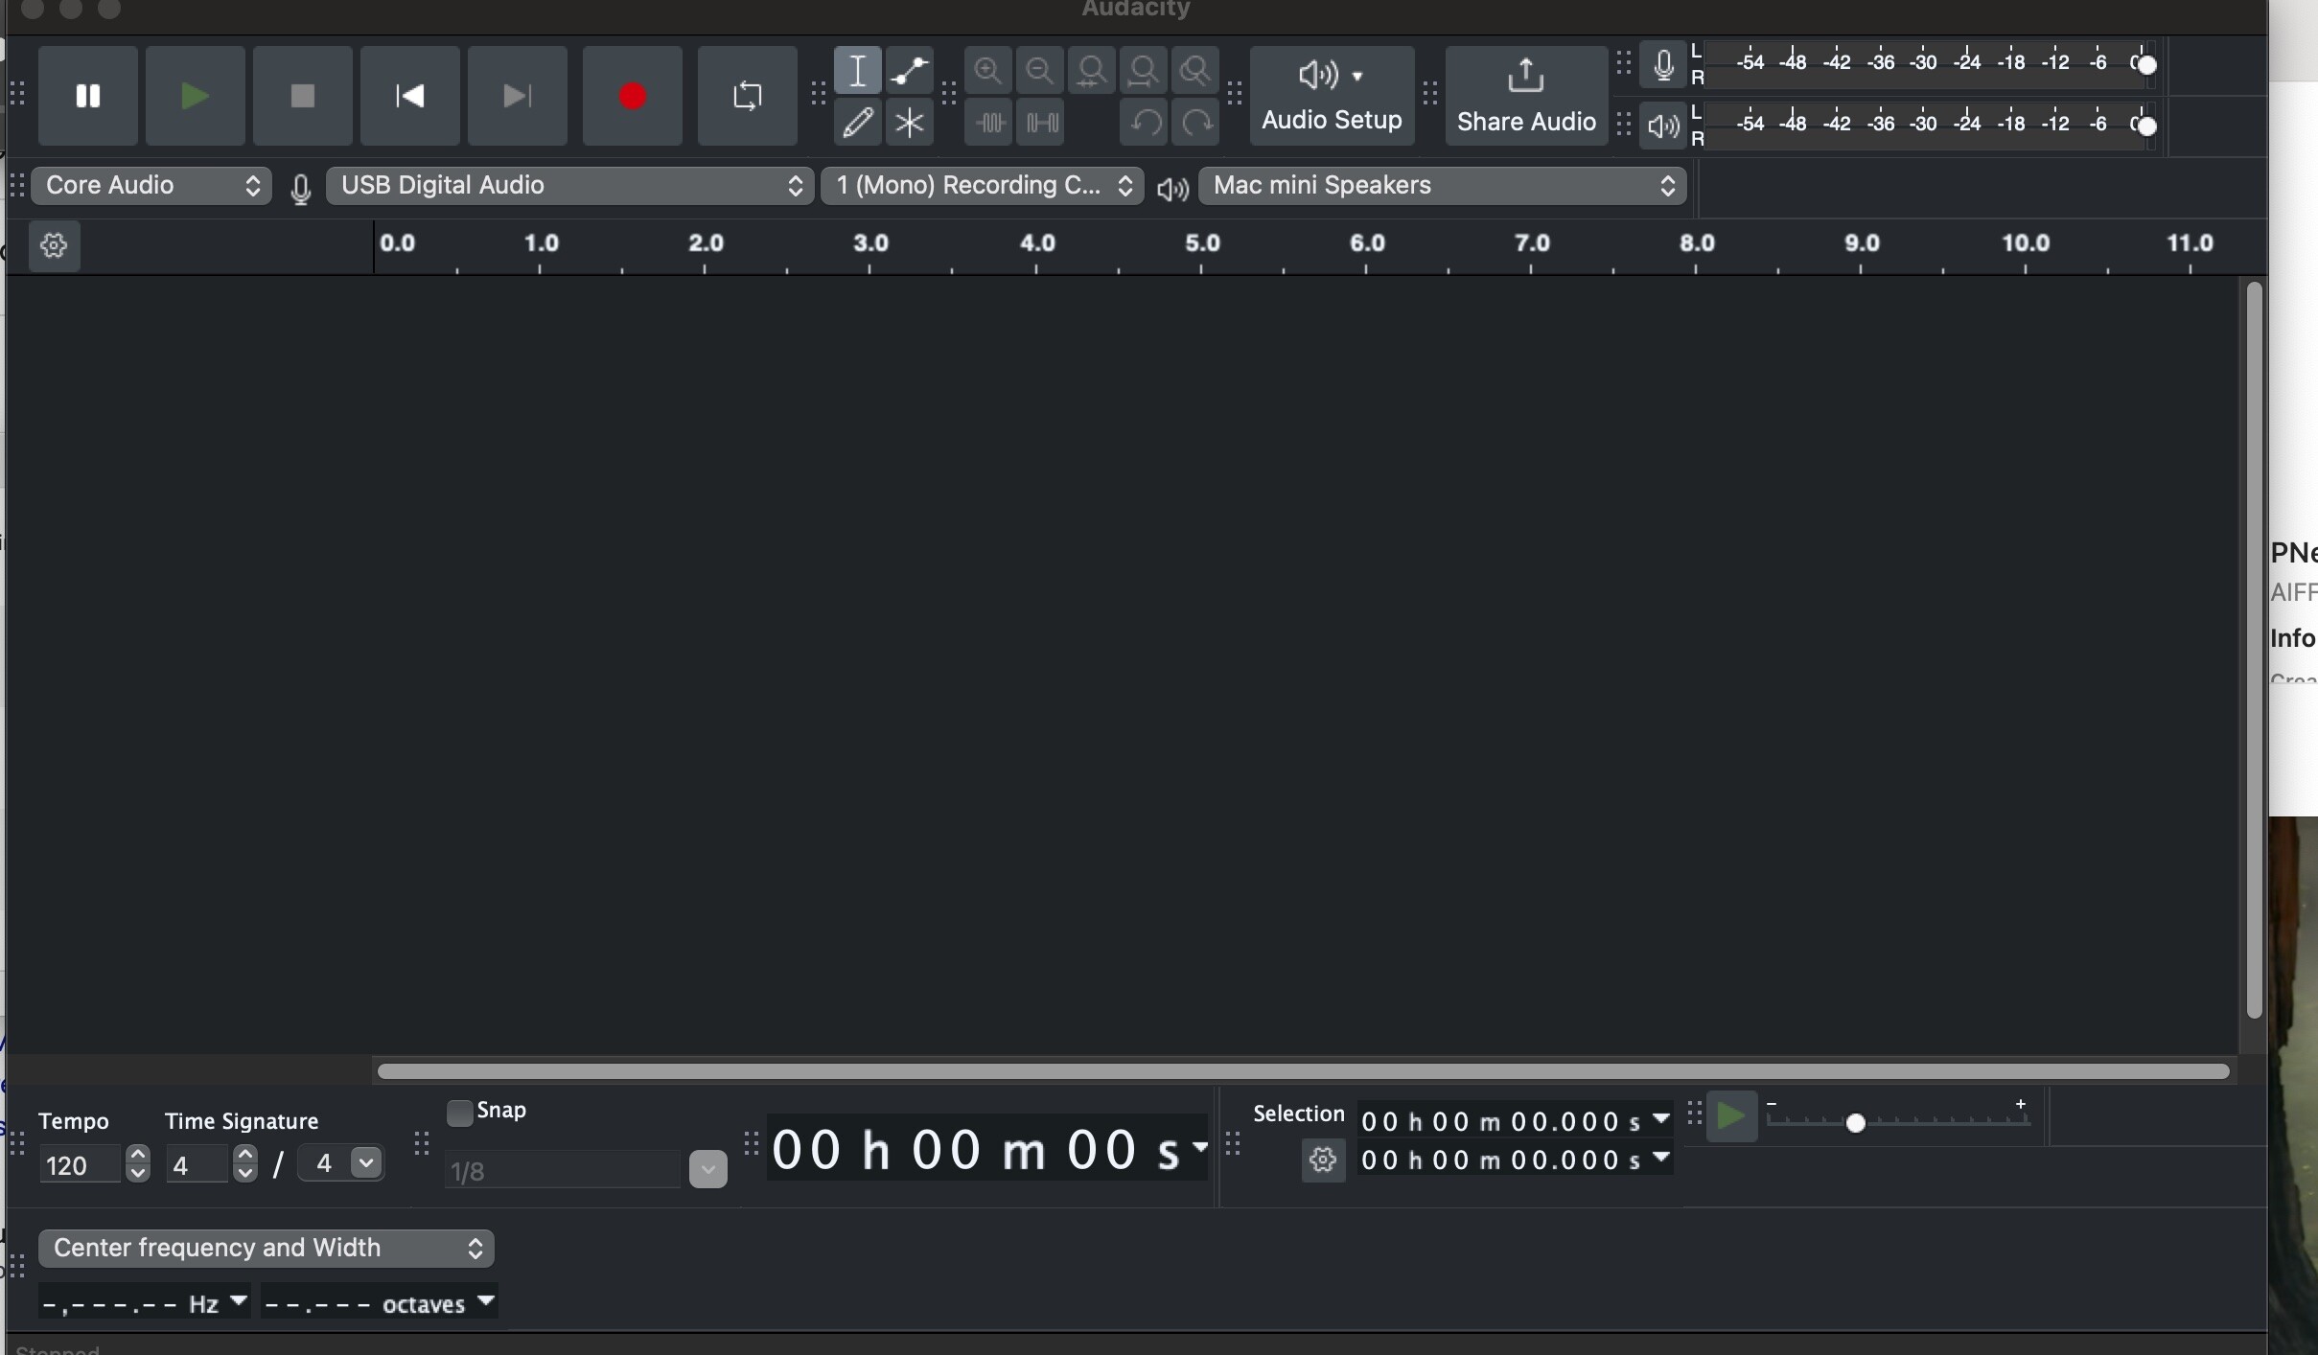Click the Share Audio button

coord(1526,96)
